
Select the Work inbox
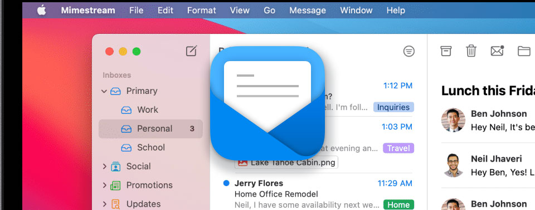pyautogui.click(x=147, y=110)
